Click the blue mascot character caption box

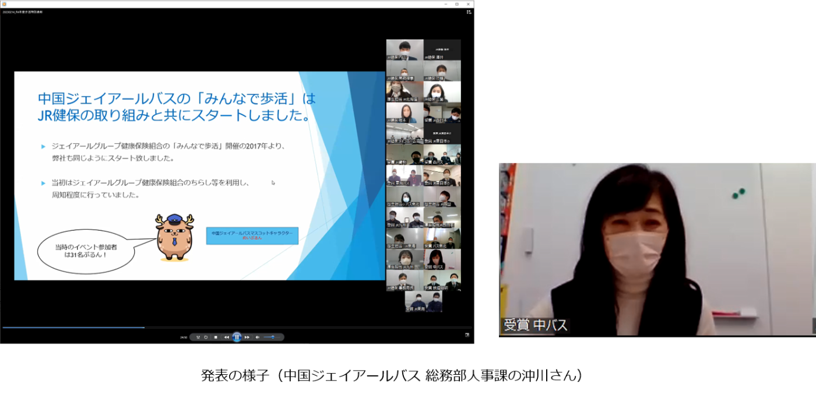tap(252, 235)
